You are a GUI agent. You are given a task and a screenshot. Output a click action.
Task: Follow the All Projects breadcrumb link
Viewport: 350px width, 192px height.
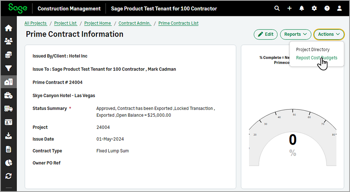point(36,23)
